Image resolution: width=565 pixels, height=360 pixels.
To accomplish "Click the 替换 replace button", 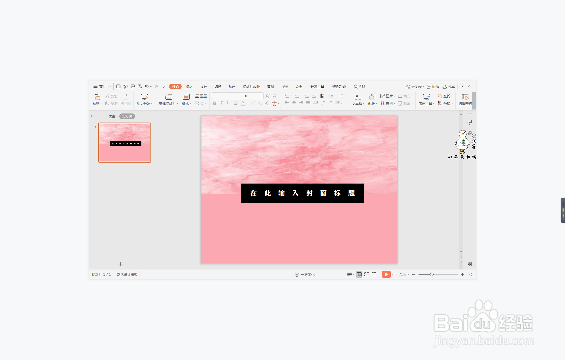I will (x=445, y=104).
